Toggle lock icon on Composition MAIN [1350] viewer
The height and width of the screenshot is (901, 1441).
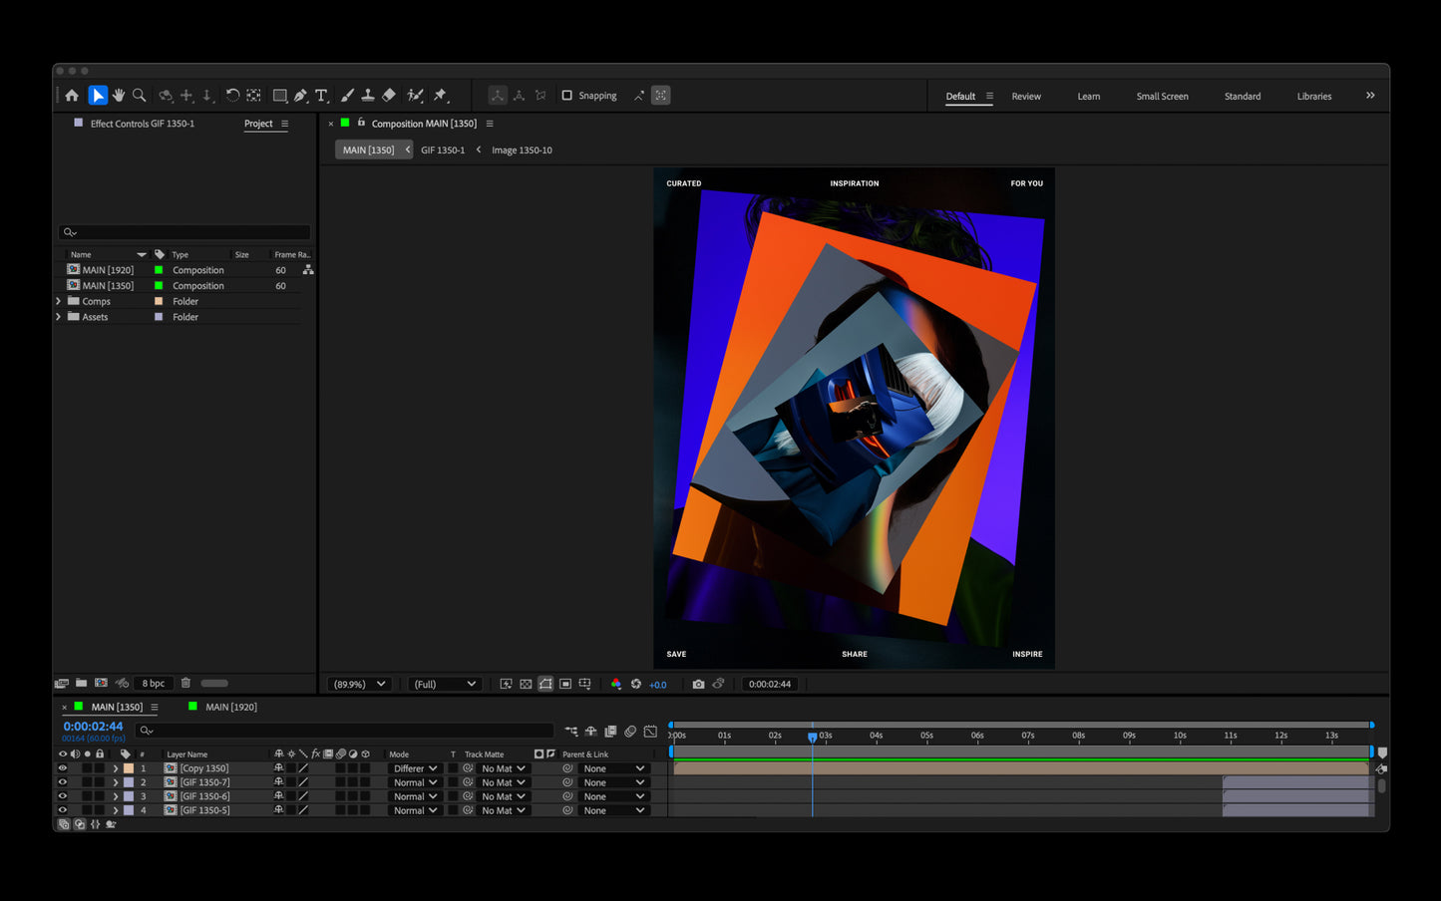point(361,123)
